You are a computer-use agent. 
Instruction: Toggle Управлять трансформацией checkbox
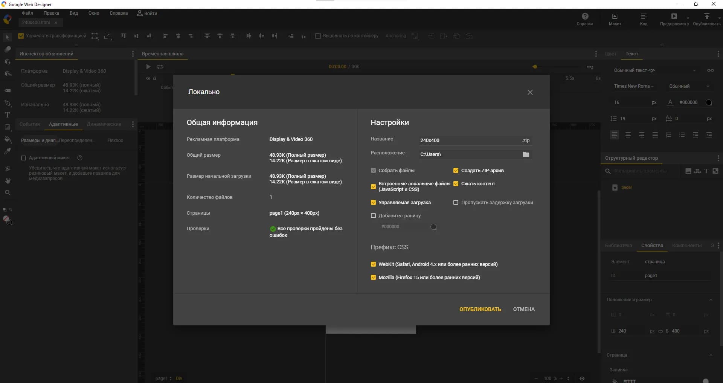pyautogui.click(x=21, y=36)
